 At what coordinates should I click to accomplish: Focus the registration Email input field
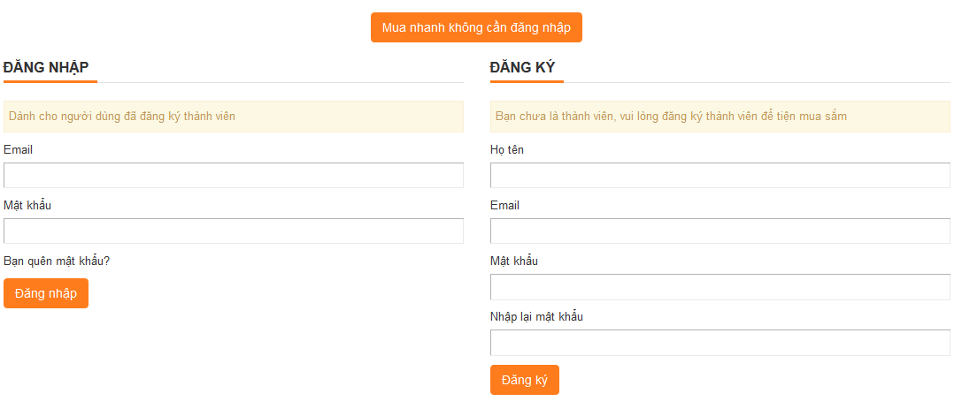[720, 231]
